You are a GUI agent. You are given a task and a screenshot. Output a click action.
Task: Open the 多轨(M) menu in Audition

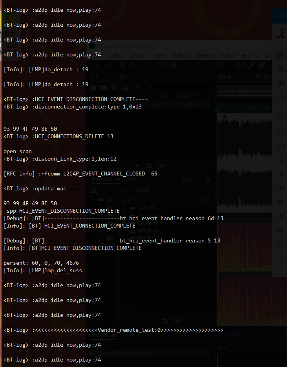coord(139,56)
